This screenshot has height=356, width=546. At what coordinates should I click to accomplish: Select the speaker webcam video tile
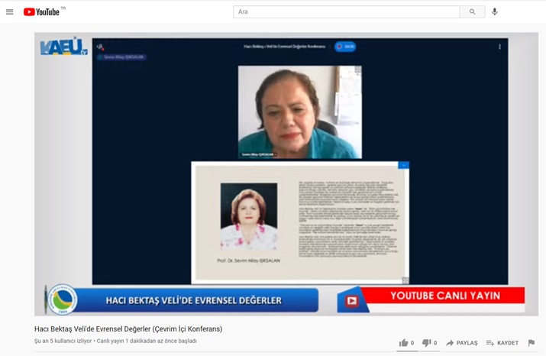[300, 112]
